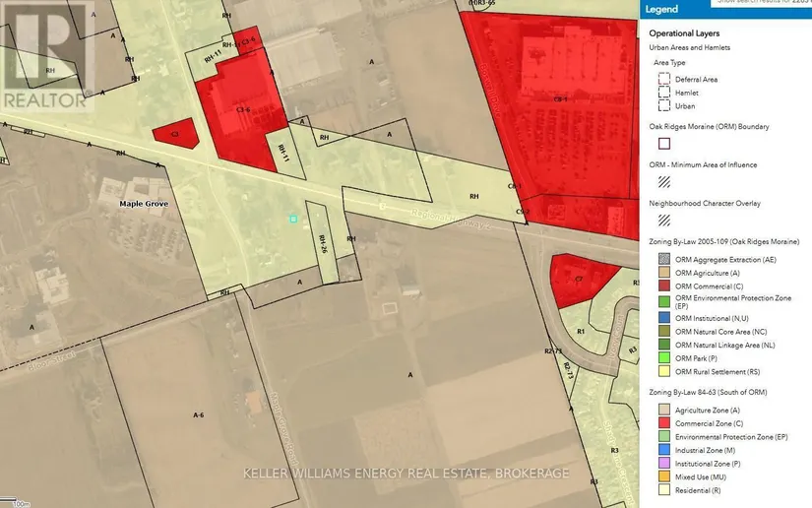Click the 'C9-2' zone label
This screenshot has height=508, width=812.
523,212
